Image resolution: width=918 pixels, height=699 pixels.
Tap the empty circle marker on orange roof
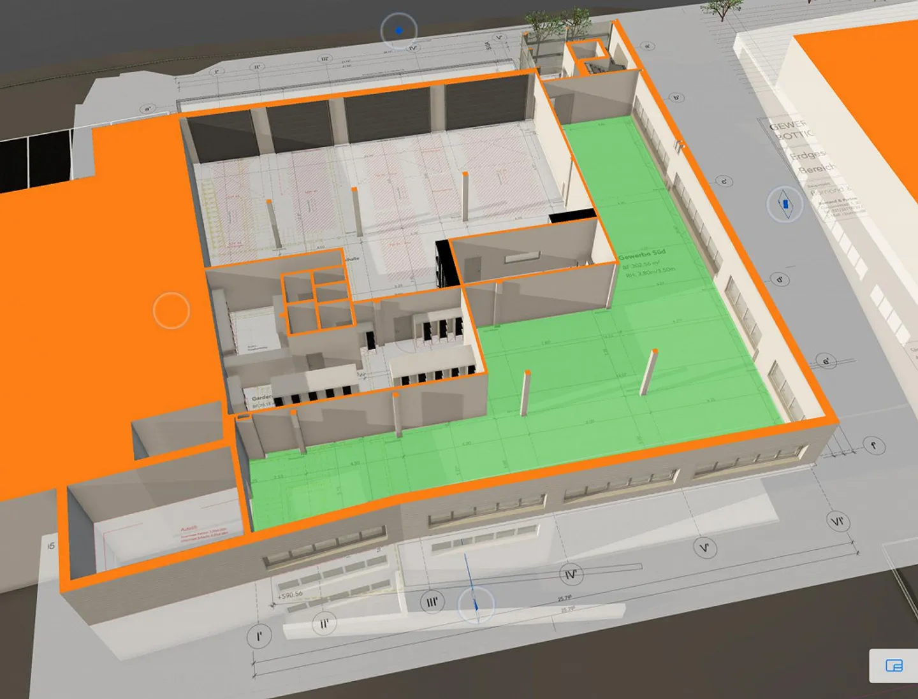[171, 310]
